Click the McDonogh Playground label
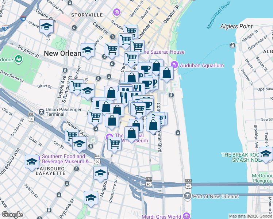 click(262, 178)
